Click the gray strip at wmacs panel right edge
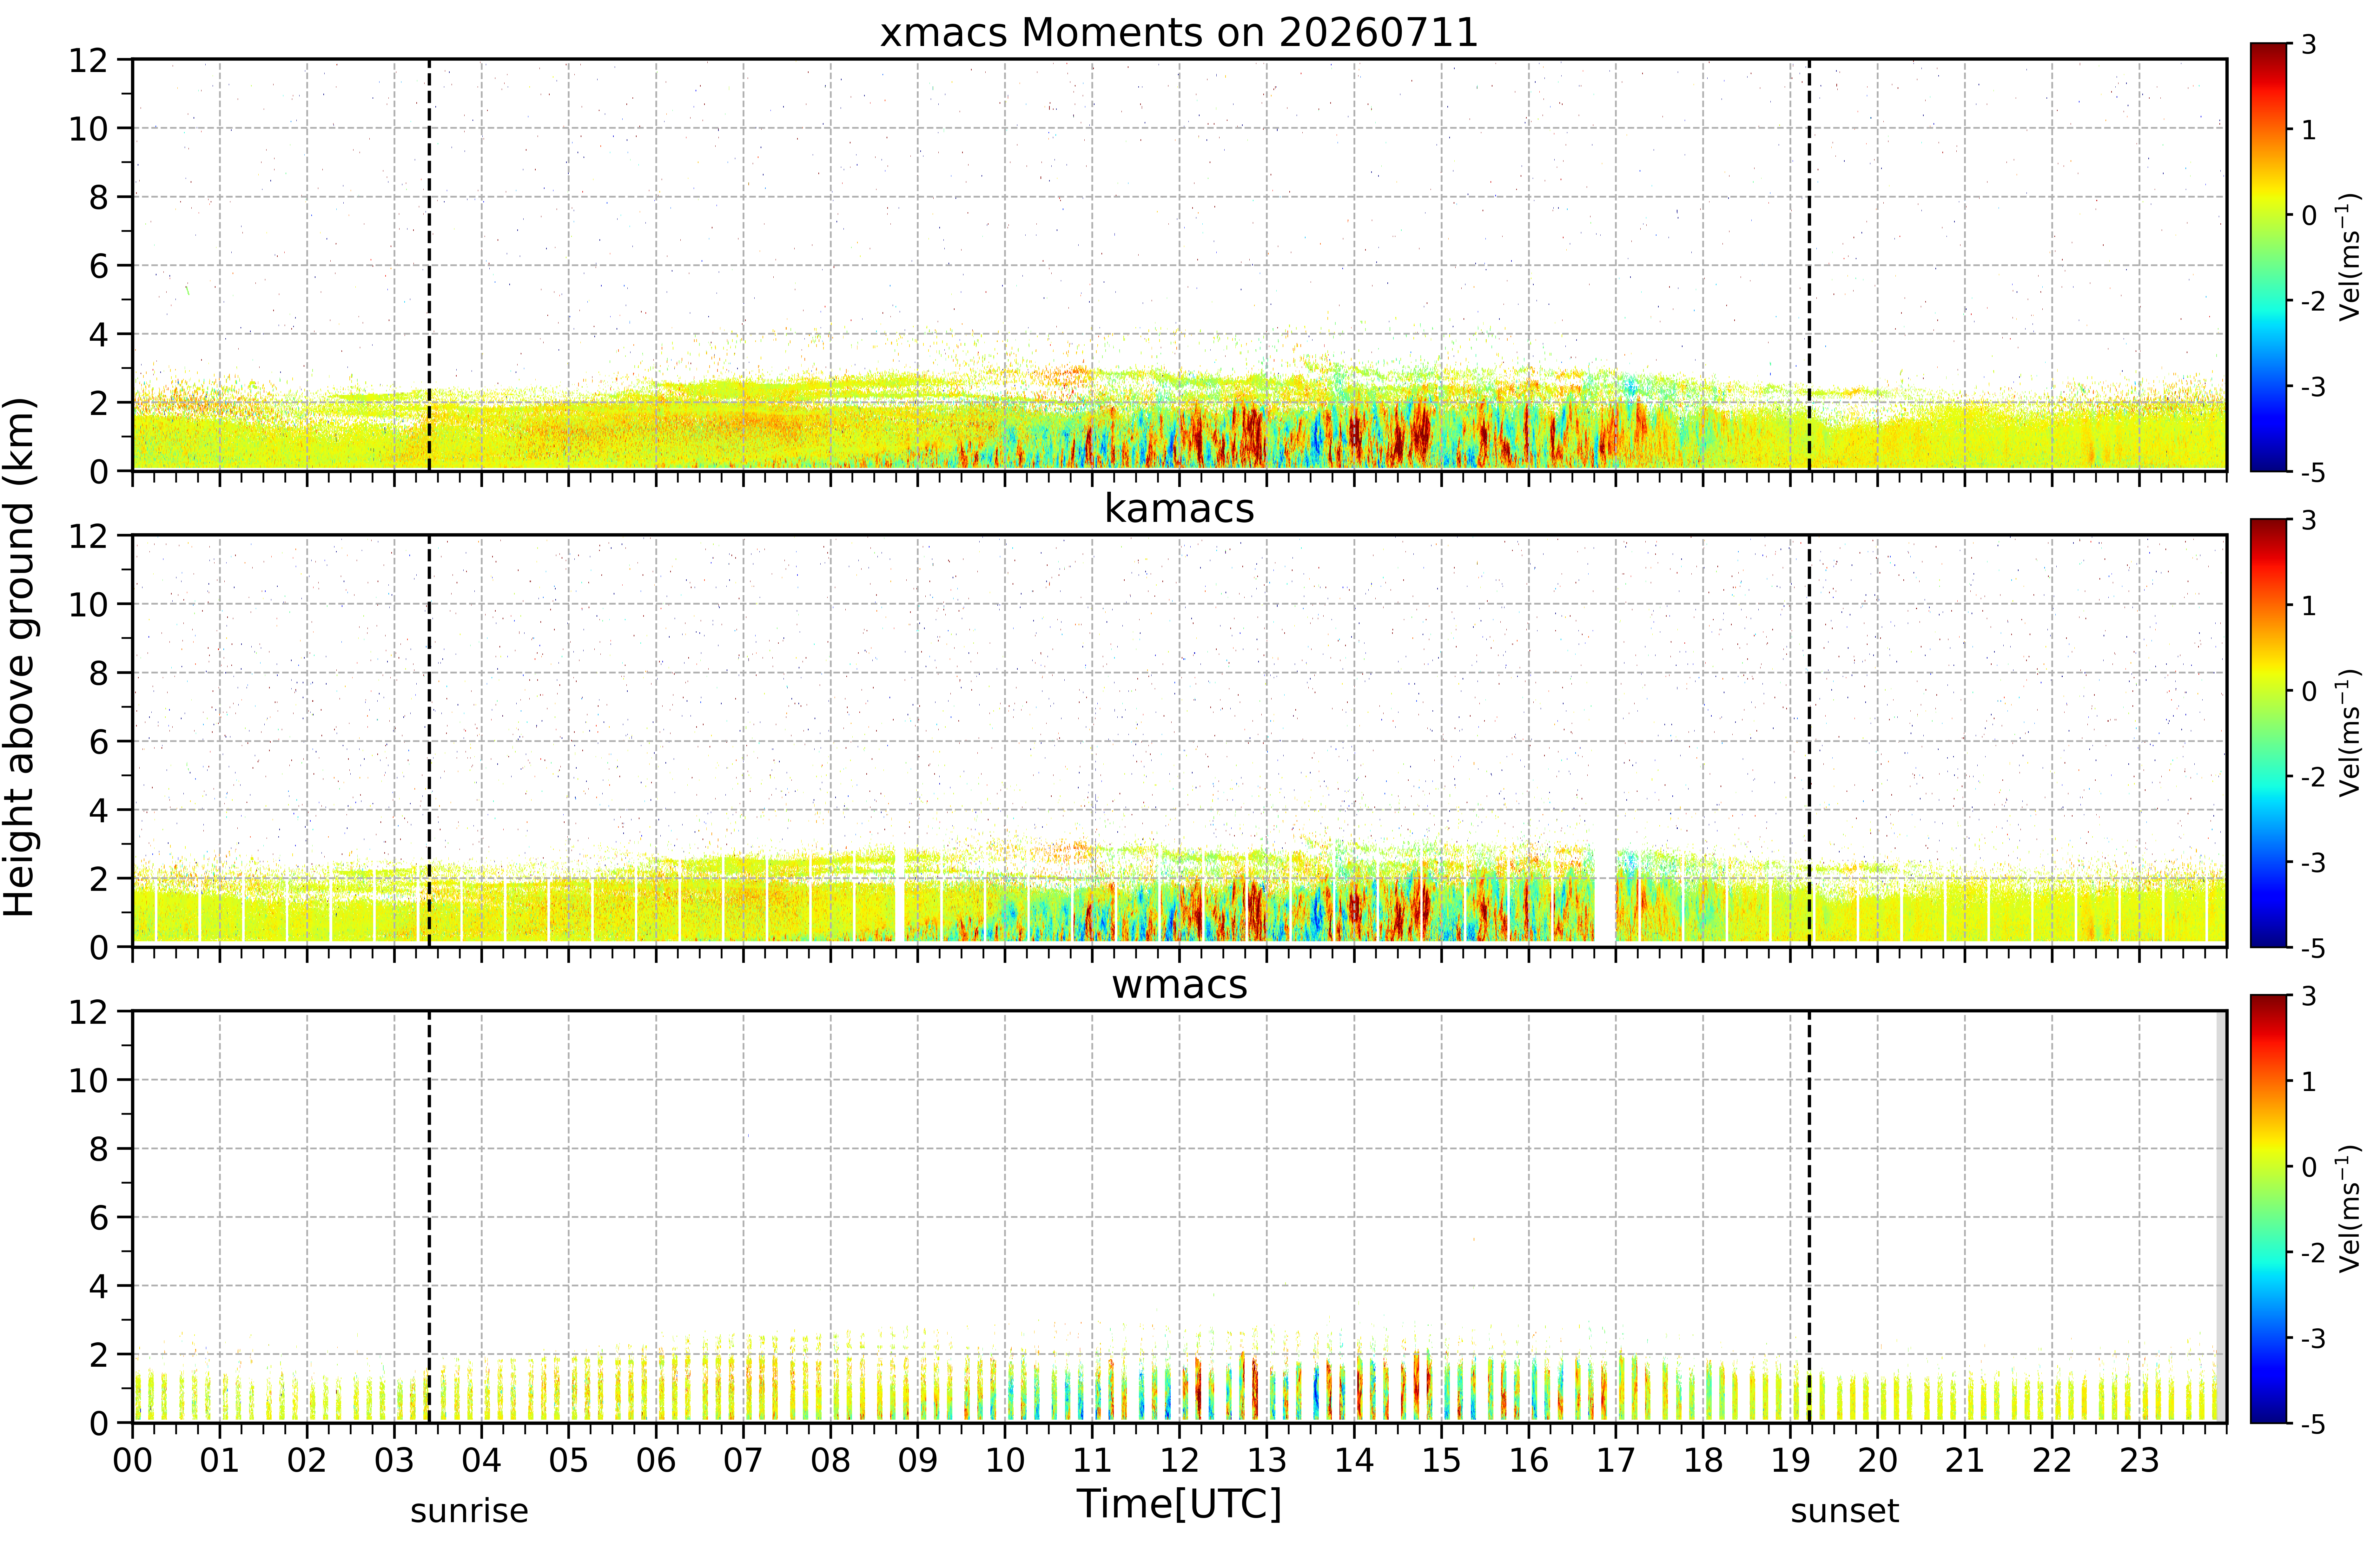2380x1545 pixels. (x=2221, y=1217)
